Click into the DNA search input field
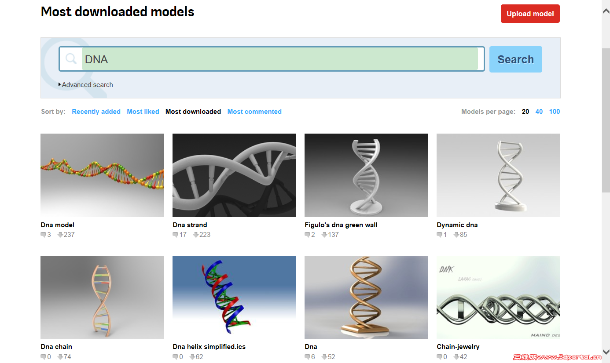Screen dimensions: 610x363 coord(279,59)
